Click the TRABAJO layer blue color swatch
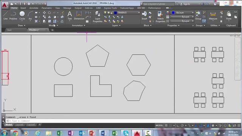Screen dimensions: 242x136 click(115, 12)
